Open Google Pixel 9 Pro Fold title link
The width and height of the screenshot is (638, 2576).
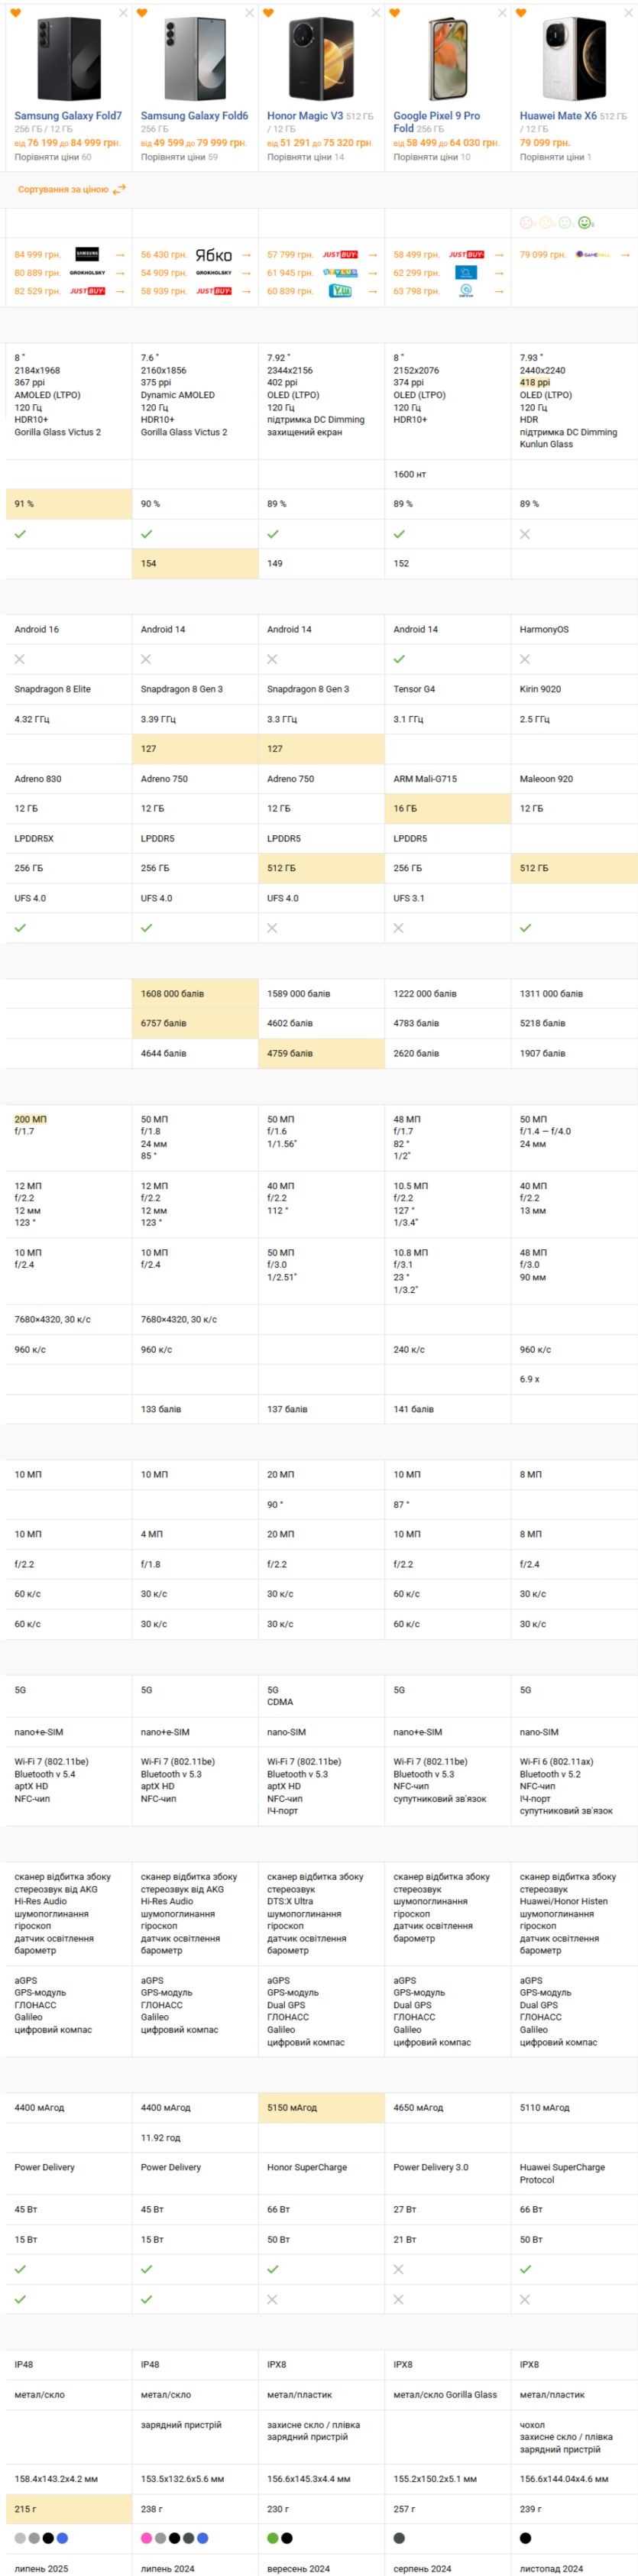pyautogui.click(x=436, y=122)
